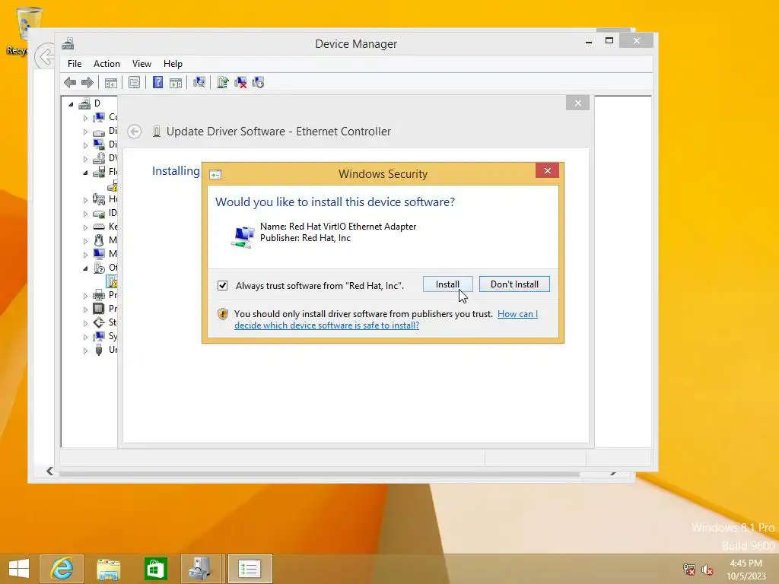Select the Mice category with mouse icon
Viewport: 779px width, 584px height.
click(x=105, y=240)
